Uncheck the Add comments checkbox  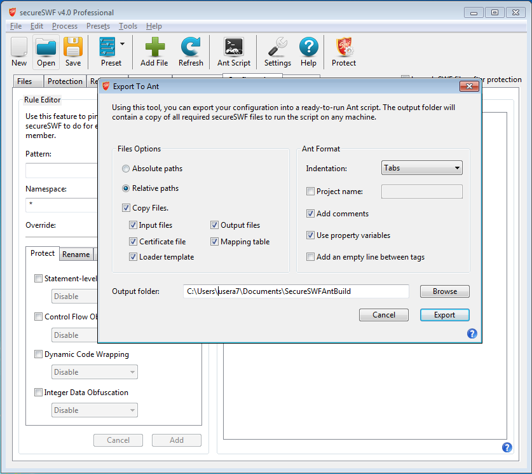coord(310,214)
